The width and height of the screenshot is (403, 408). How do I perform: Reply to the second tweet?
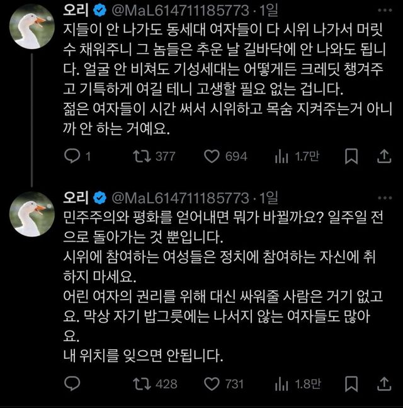click(x=72, y=383)
